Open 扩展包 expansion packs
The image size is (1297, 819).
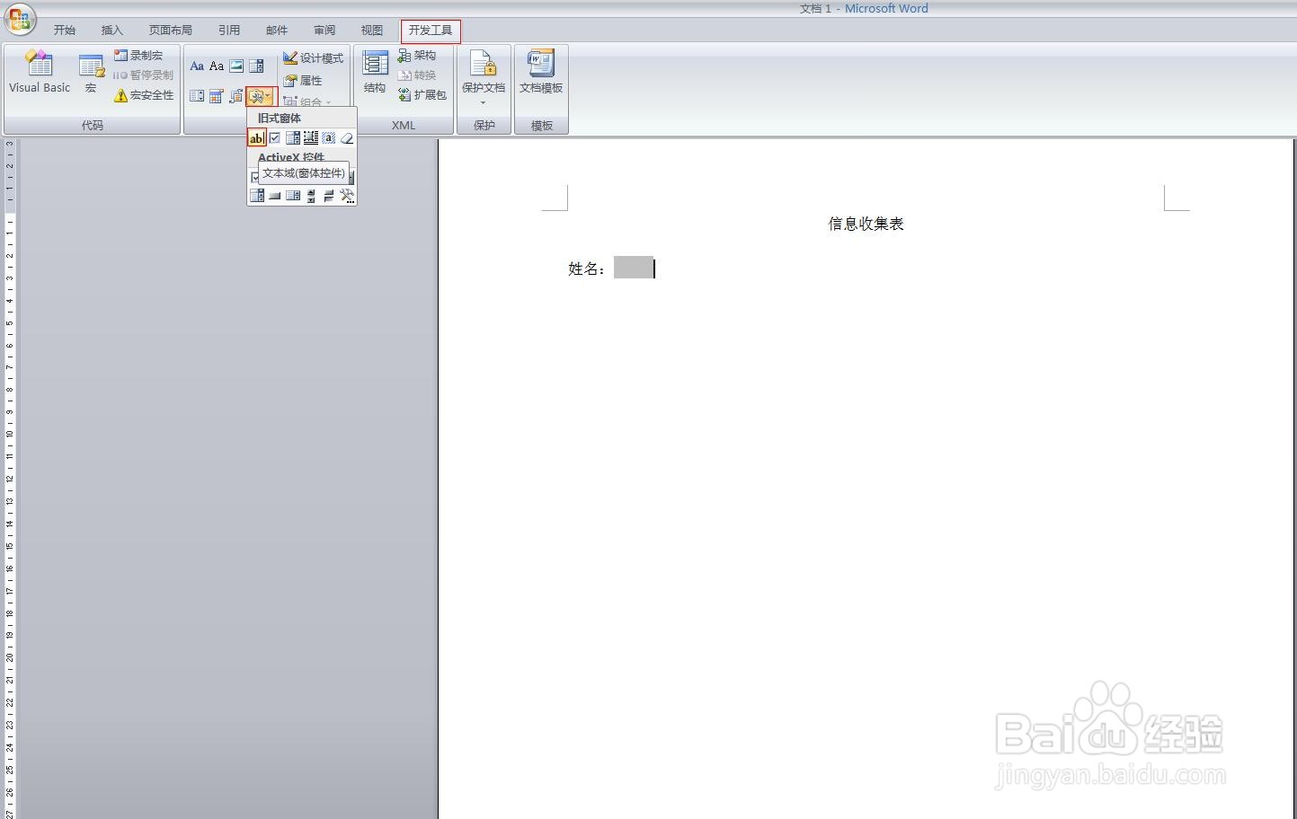pos(422,95)
